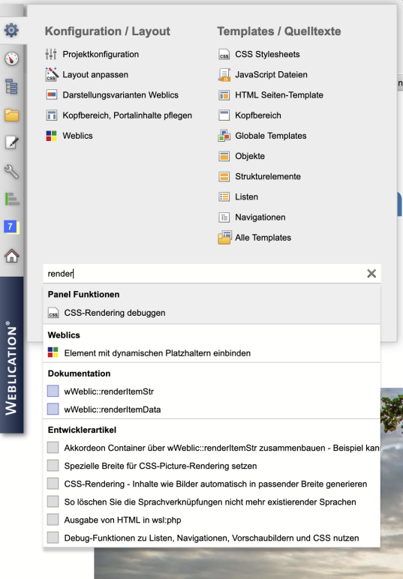
Task: Click the HTML Seiten-Template icon
Action: tap(224, 95)
